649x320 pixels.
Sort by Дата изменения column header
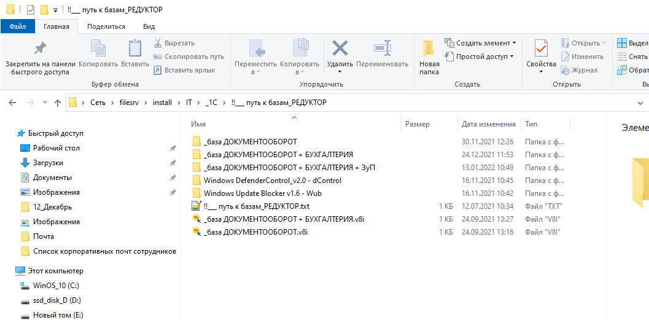click(x=489, y=124)
